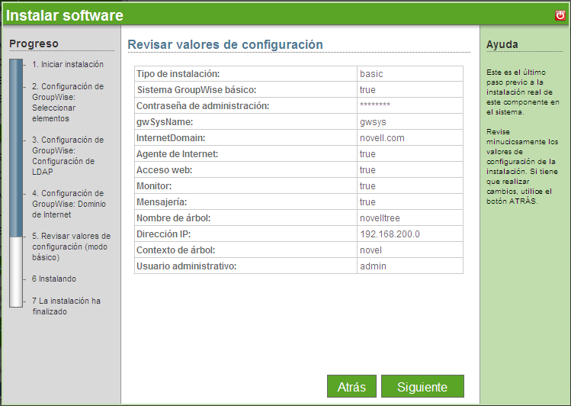
Task: Click the Siguiente button
Action: 422,386
